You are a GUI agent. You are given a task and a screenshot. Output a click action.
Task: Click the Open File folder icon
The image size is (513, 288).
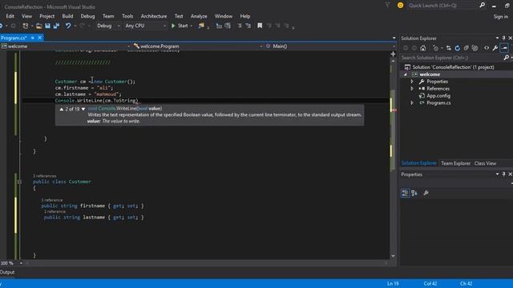pyautogui.click(x=39, y=26)
